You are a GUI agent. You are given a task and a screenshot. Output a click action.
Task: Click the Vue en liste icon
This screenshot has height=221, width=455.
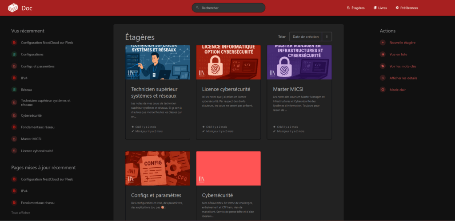pos(383,54)
